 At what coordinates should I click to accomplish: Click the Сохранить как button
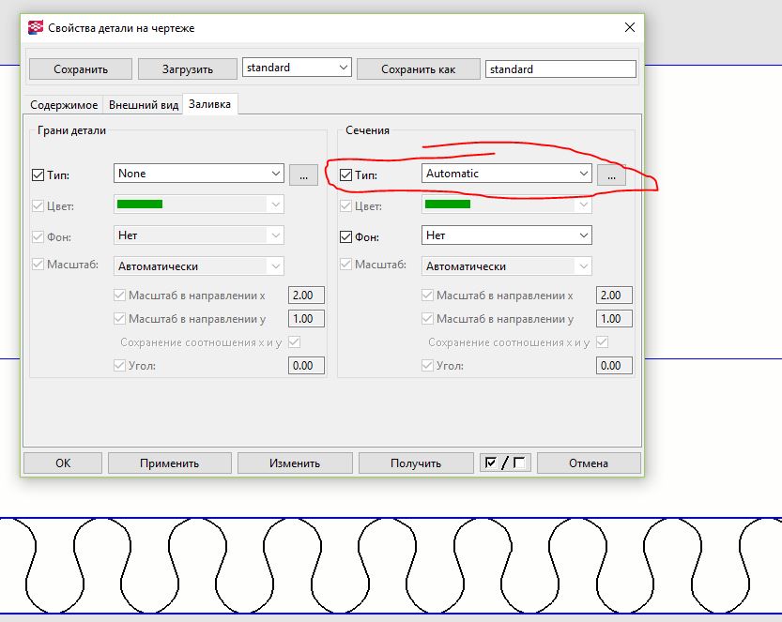point(418,68)
